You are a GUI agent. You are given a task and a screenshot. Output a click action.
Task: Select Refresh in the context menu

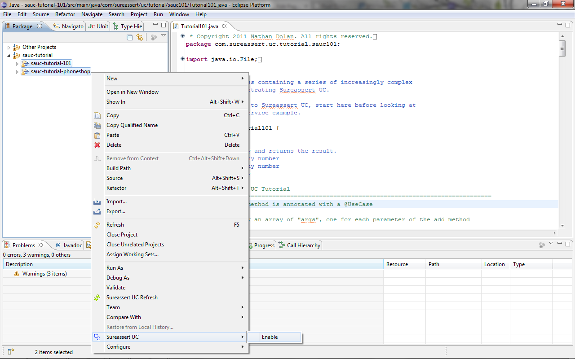coord(170,225)
